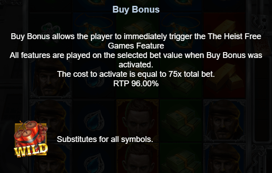This screenshot has width=272, height=173.
Task: Select the dimmed teardrop gem above the Substitutes text
Action: click(x=94, y=120)
